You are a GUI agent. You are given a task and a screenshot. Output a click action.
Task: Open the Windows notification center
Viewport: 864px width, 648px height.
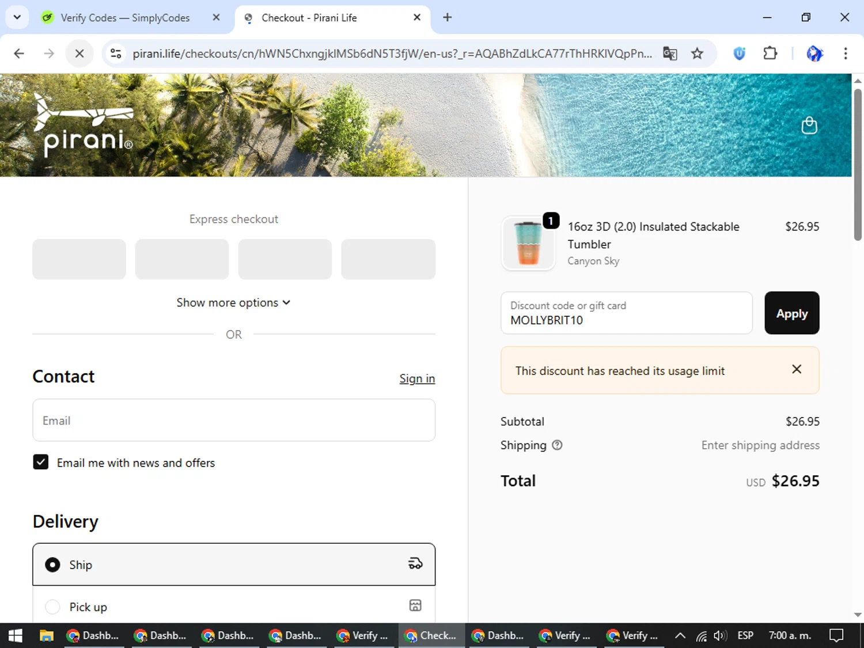pyautogui.click(x=836, y=635)
